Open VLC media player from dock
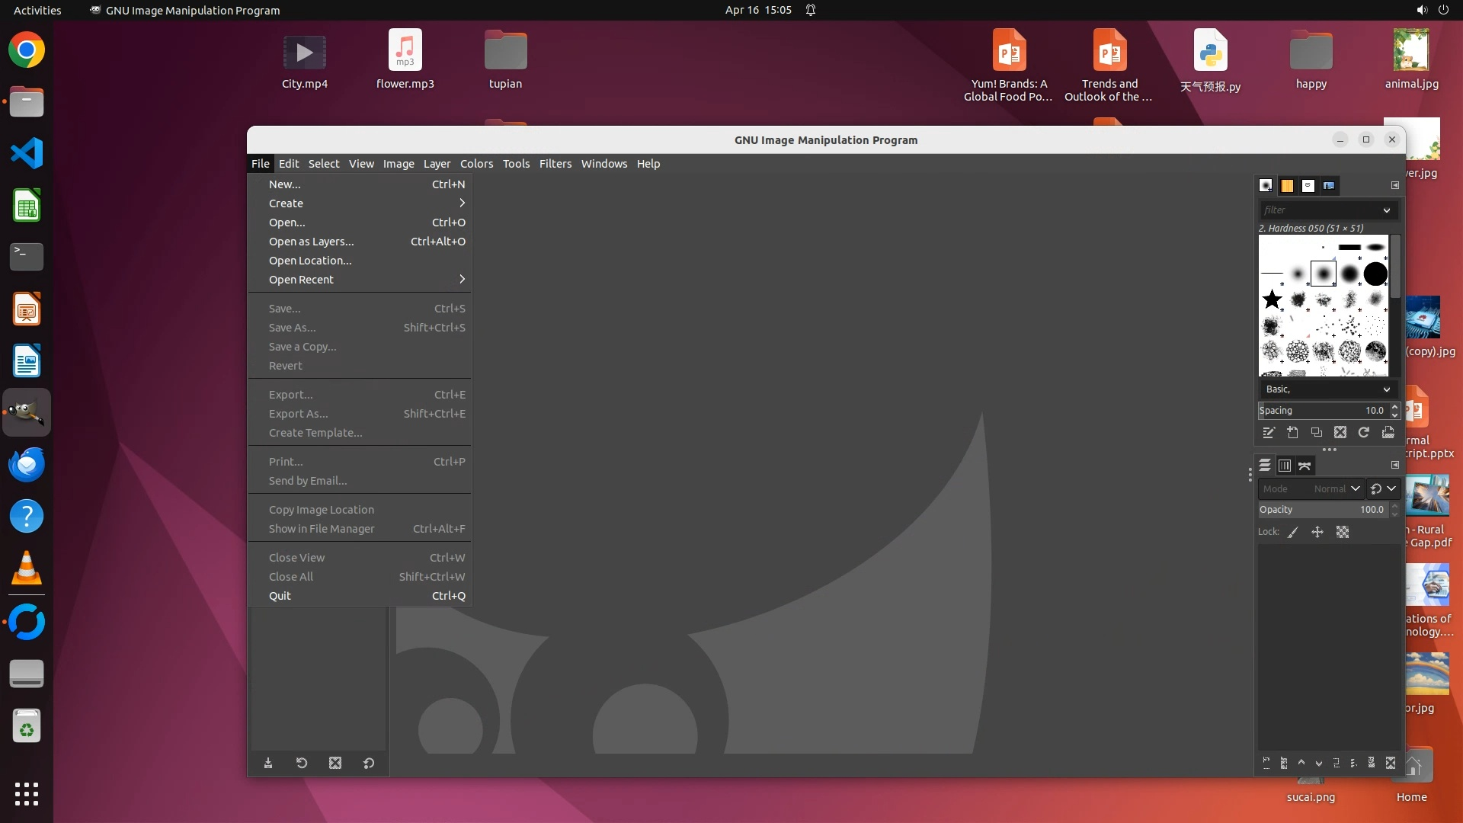The height and width of the screenshot is (823, 1463). [27, 568]
